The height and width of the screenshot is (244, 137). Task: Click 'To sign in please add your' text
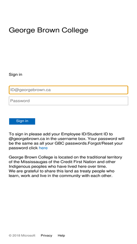[34, 134]
